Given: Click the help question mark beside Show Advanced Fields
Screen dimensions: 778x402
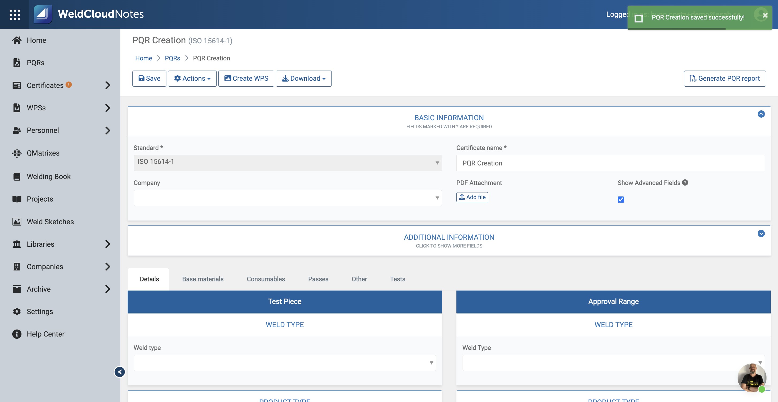Looking at the screenshot, I should coord(685,183).
